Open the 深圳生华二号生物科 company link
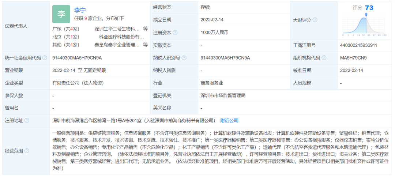395x177 pixels. pyautogui.click(x=117, y=29)
